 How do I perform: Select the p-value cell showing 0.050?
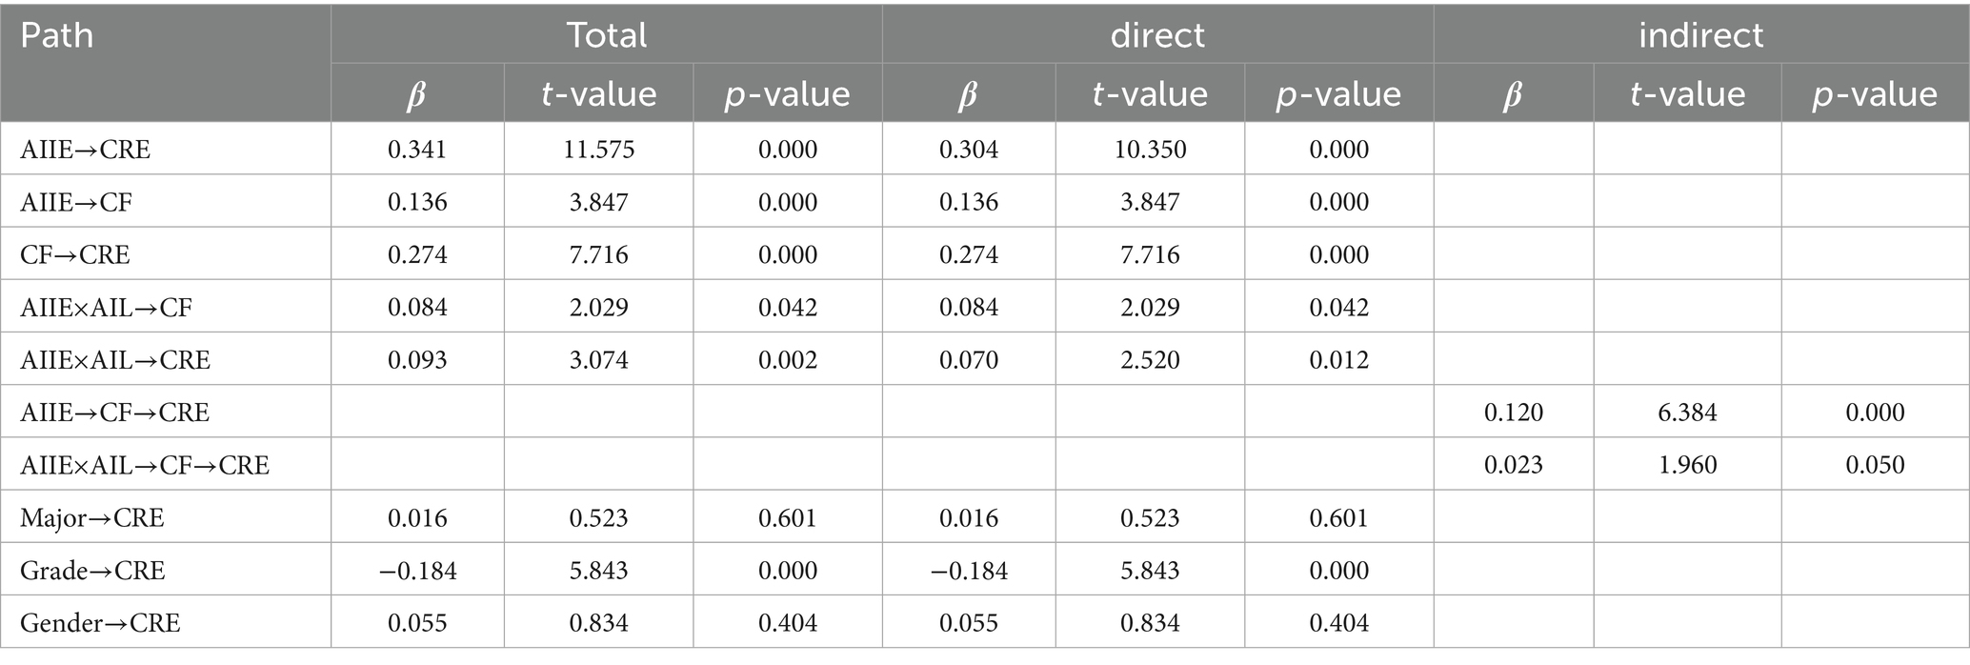pos(1875,465)
